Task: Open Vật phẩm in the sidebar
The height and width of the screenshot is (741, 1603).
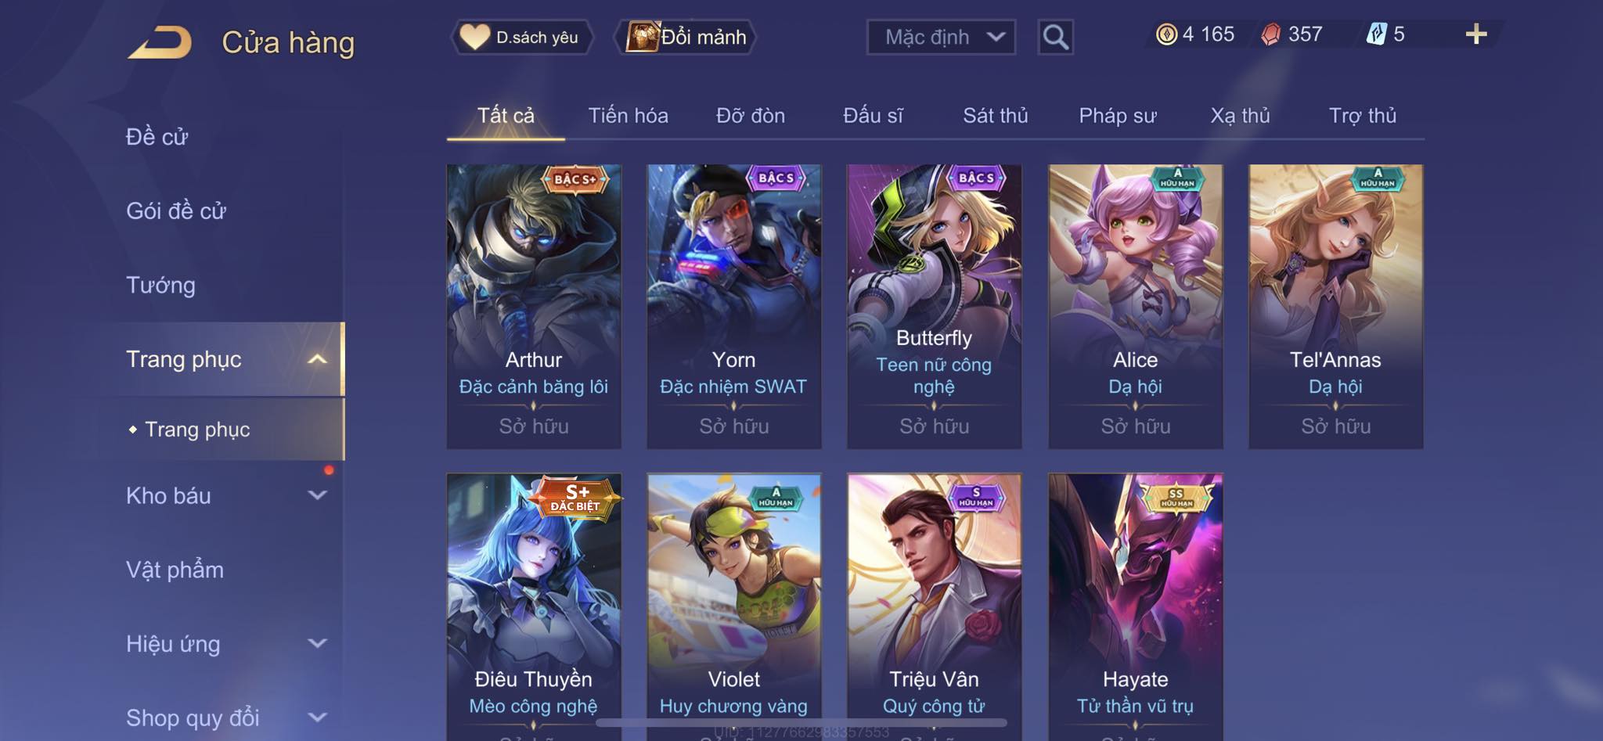Action: 175,570
